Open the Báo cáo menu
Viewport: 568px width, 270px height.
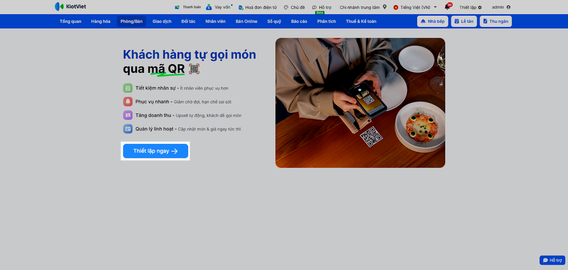pyautogui.click(x=299, y=21)
